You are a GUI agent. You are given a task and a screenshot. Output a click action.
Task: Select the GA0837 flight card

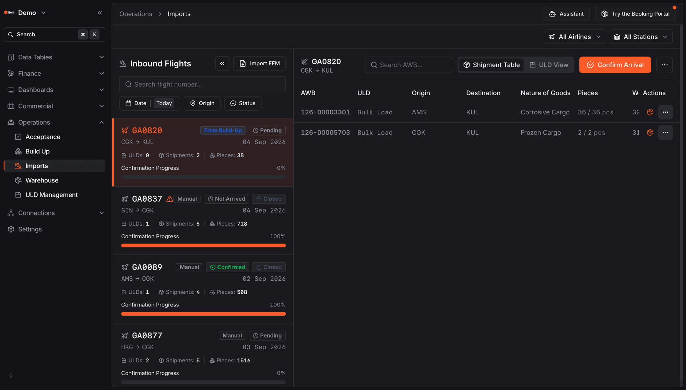pos(203,221)
